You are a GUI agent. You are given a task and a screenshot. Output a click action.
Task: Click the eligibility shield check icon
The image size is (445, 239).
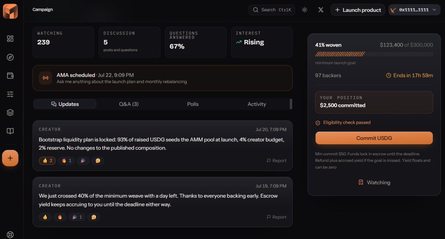click(318, 123)
